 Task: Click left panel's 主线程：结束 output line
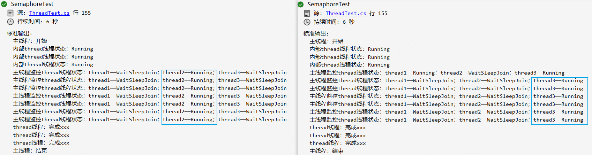(30, 151)
